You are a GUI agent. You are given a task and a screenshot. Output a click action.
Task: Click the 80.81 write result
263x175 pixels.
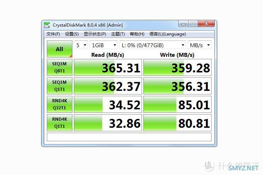coord(177,123)
